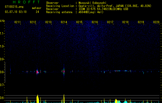Click the meteor count label
The height and width of the screenshot is (103, 162).
(x=37, y=8)
